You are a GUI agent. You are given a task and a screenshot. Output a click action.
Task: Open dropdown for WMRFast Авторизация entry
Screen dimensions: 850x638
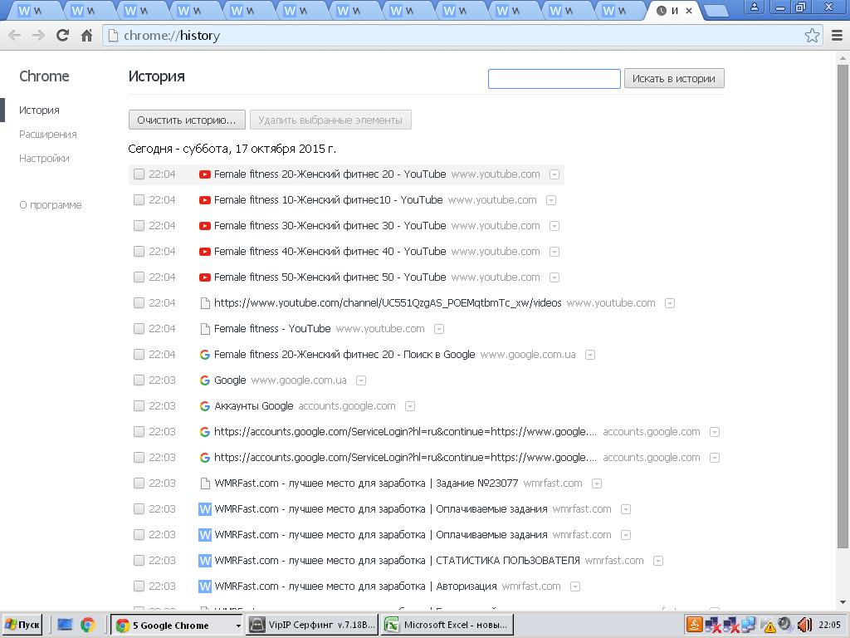[575, 587]
